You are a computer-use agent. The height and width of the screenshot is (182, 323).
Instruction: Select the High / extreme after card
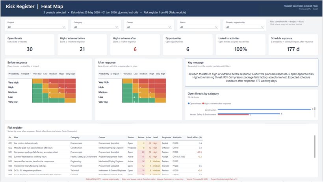point(135,45)
